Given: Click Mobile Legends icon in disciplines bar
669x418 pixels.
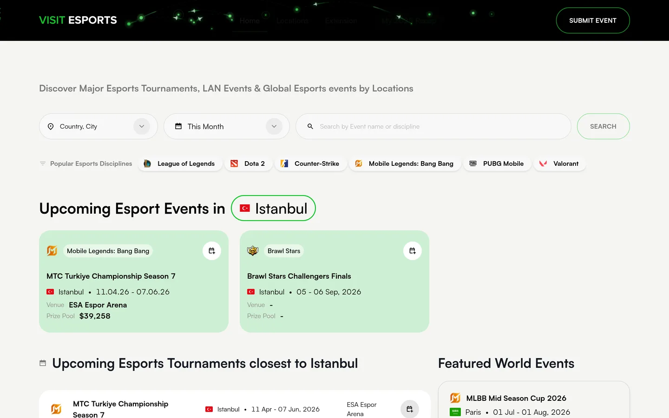Looking at the screenshot, I should coord(359,163).
